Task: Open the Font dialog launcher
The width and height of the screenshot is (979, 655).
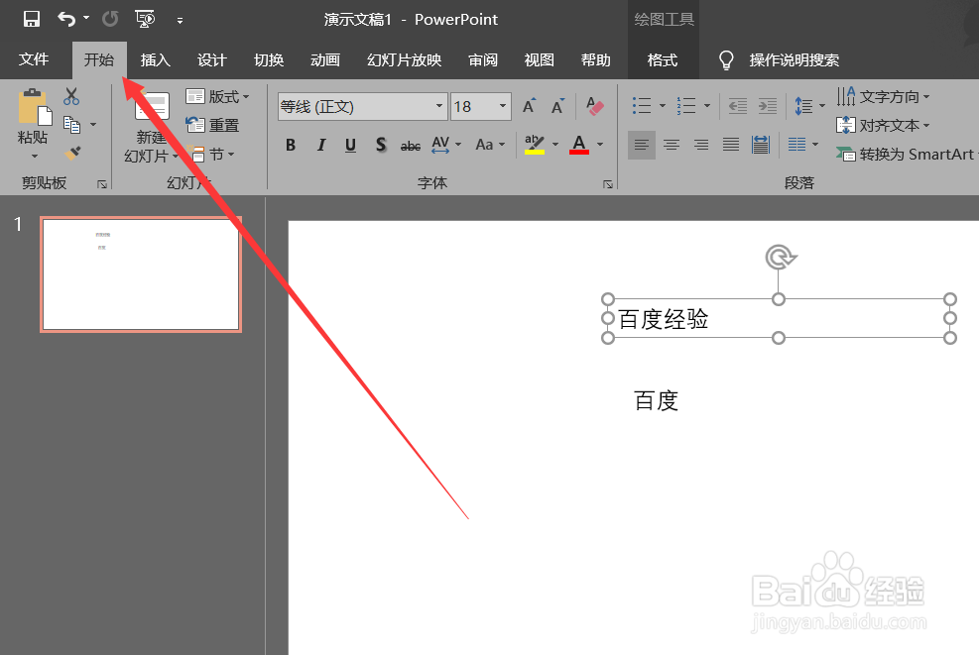Action: 607,184
